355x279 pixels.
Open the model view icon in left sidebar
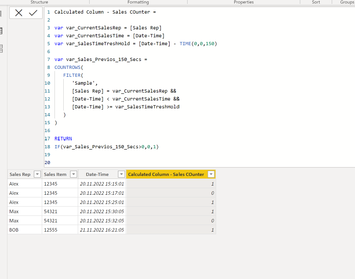(1, 48)
